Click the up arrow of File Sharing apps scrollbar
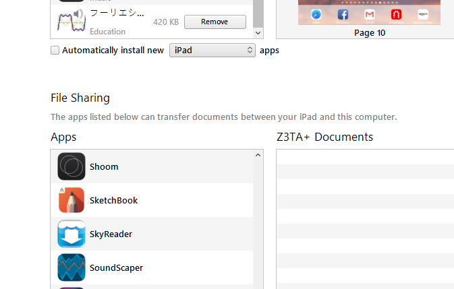454x289 pixels. coord(258,155)
